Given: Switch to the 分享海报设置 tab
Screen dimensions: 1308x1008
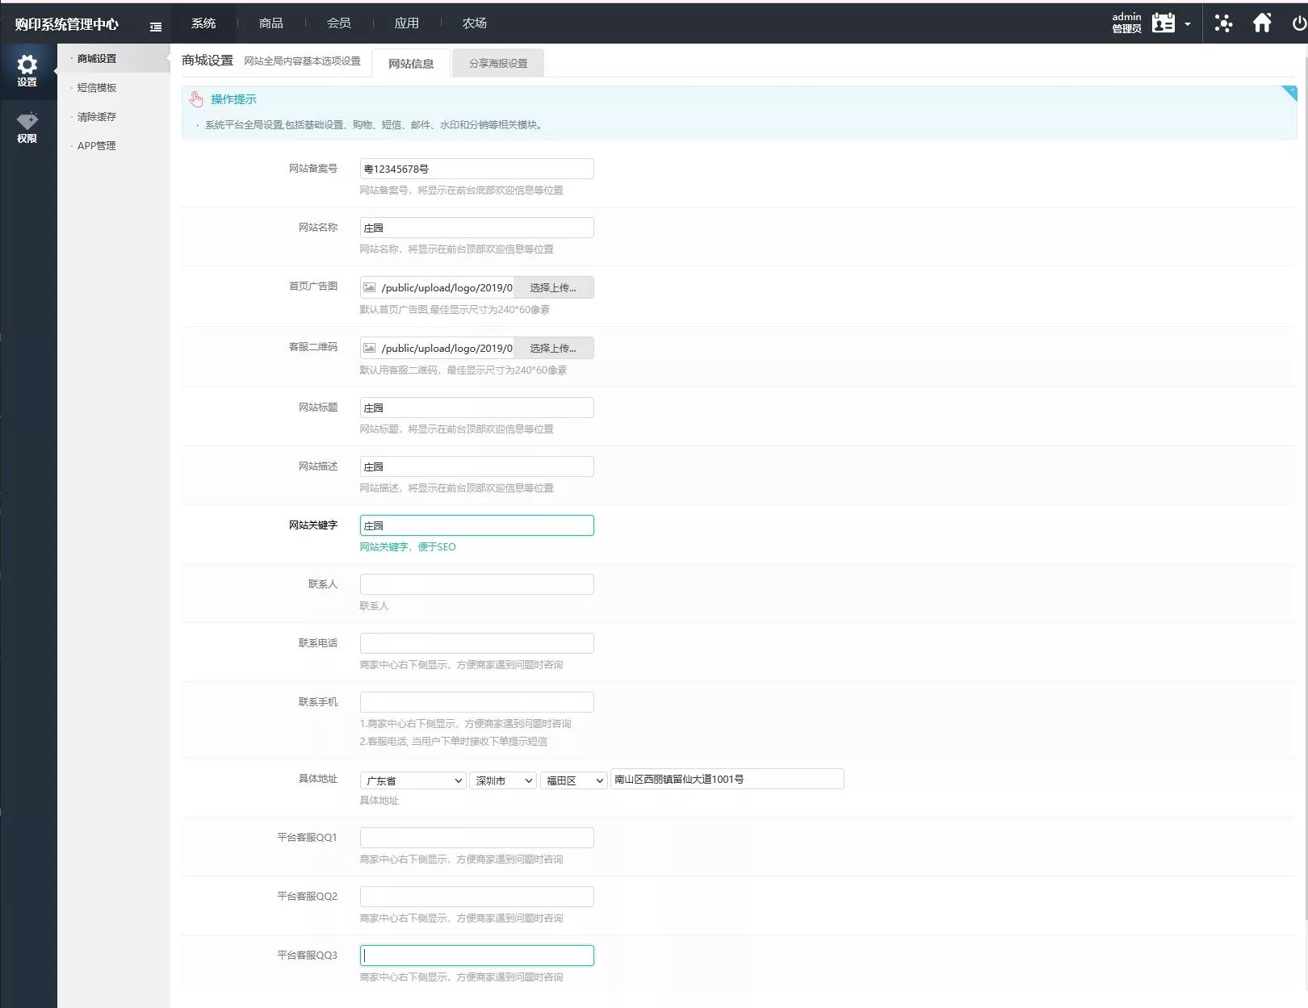Looking at the screenshot, I should click(x=498, y=63).
